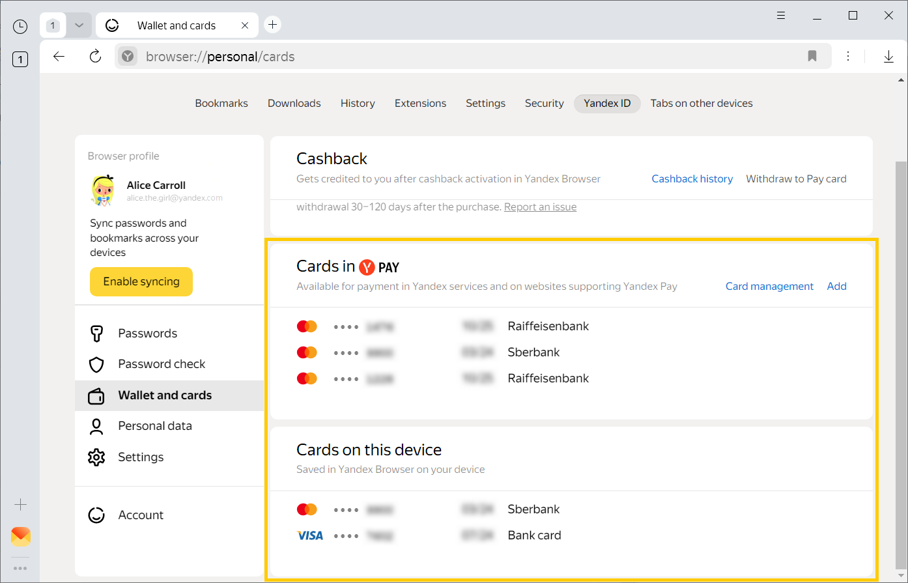This screenshot has width=908, height=583.
Task: Select Passwords in the sidebar
Action: pos(147,334)
